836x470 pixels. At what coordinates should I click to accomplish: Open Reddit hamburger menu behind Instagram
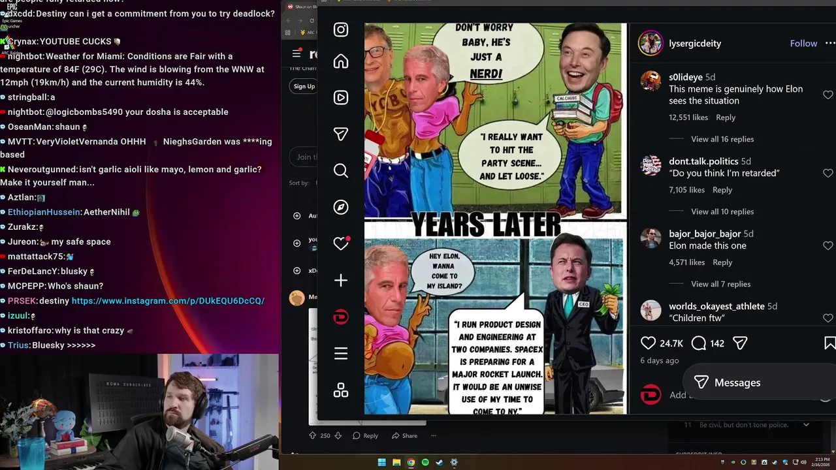[296, 54]
